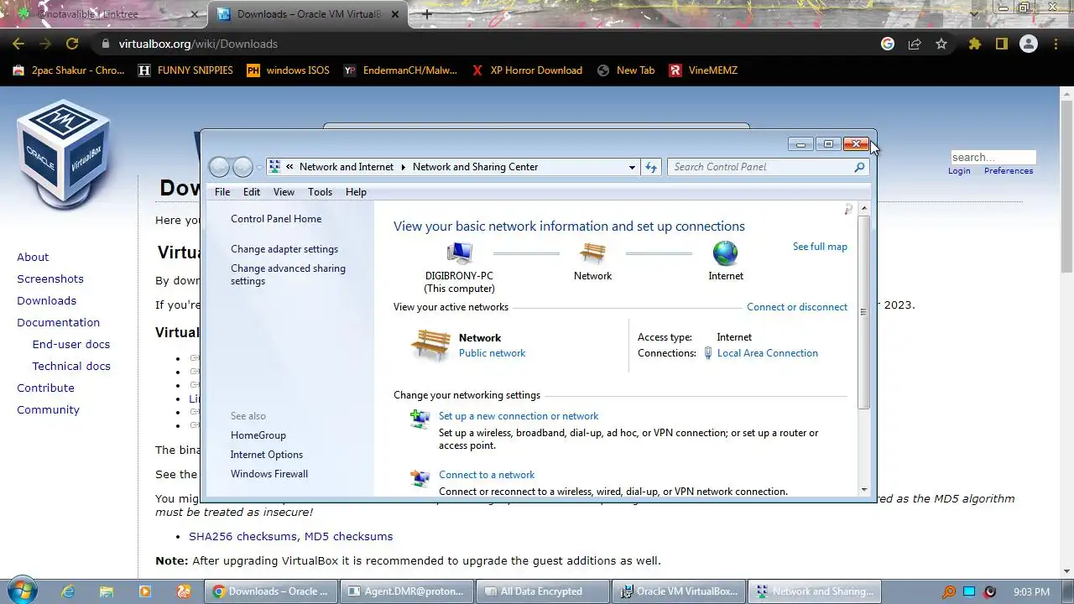Open Screenshots in VirtualBox sidebar

(x=50, y=279)
